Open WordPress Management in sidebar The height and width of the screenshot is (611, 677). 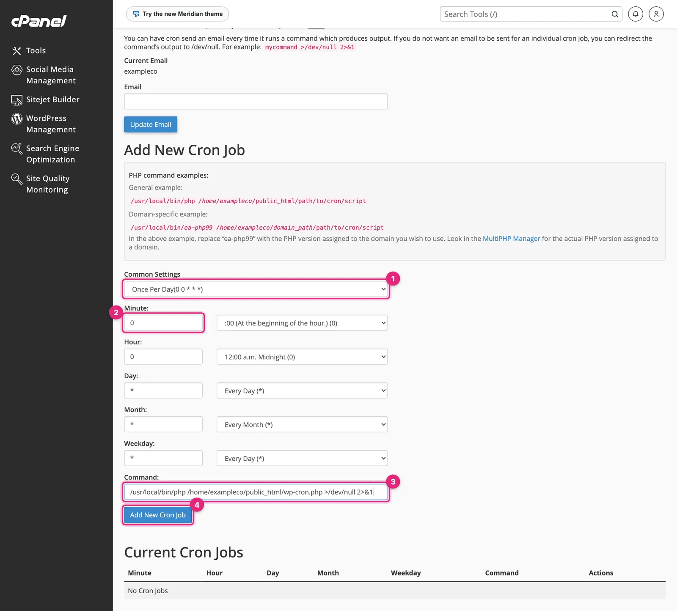[x=51, y=124]
